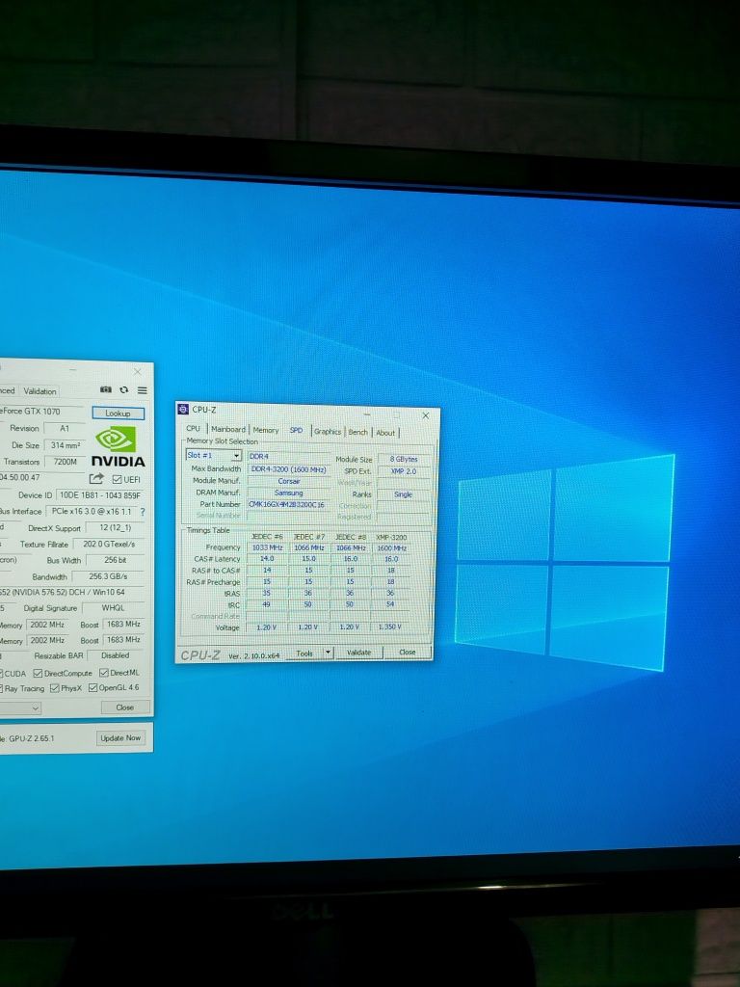Viewport: 740px width, 987px height.
Task: Click the Close button in CPU-Z
Action: [408, 653]
